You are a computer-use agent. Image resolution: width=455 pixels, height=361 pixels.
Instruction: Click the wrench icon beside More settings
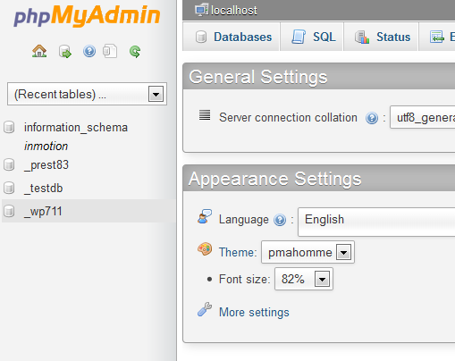point(205,309)
